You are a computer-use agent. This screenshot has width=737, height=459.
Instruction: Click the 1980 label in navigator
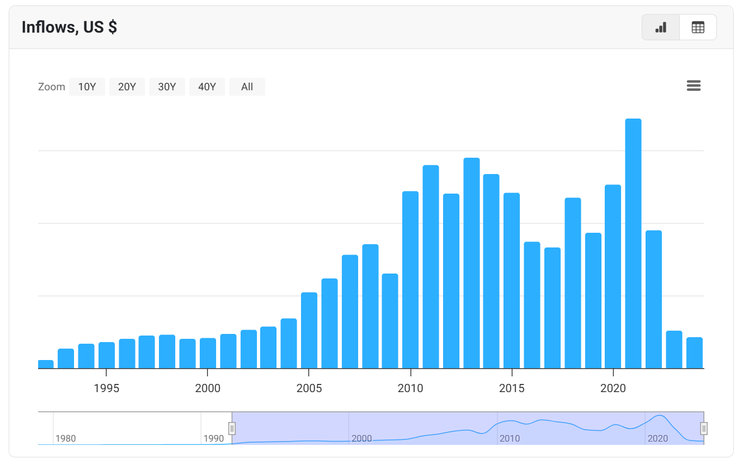click(x=66, y=438)
